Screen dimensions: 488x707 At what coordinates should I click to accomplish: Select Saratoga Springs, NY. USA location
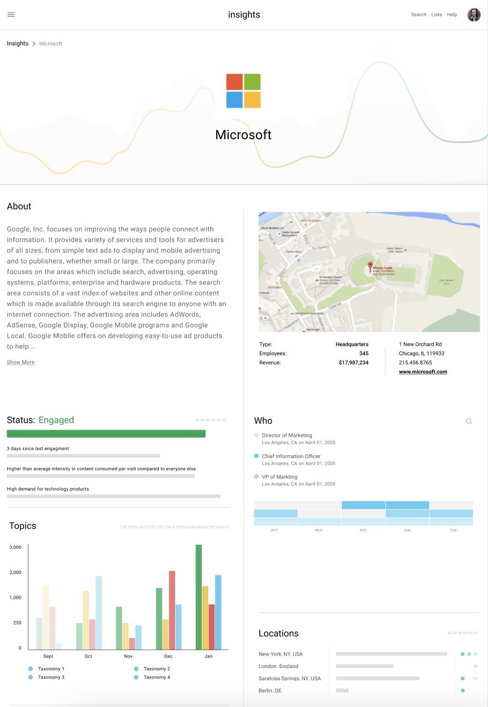pos(368,678)
